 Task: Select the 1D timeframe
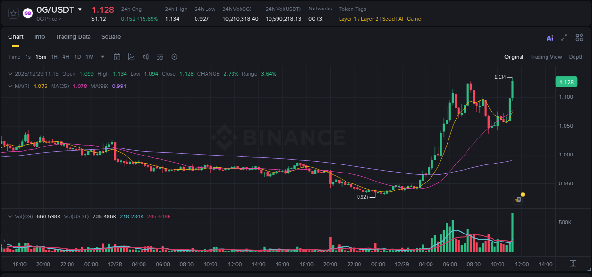77,57
